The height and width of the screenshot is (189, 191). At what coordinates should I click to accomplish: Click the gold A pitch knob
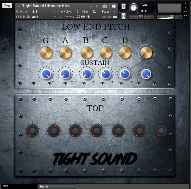pyautogui.click(x=65, y=53)
